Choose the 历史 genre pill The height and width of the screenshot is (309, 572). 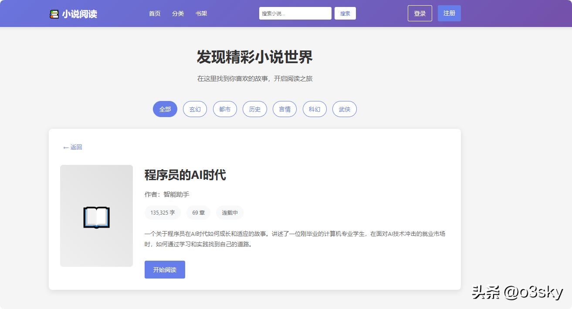[254, 109]
